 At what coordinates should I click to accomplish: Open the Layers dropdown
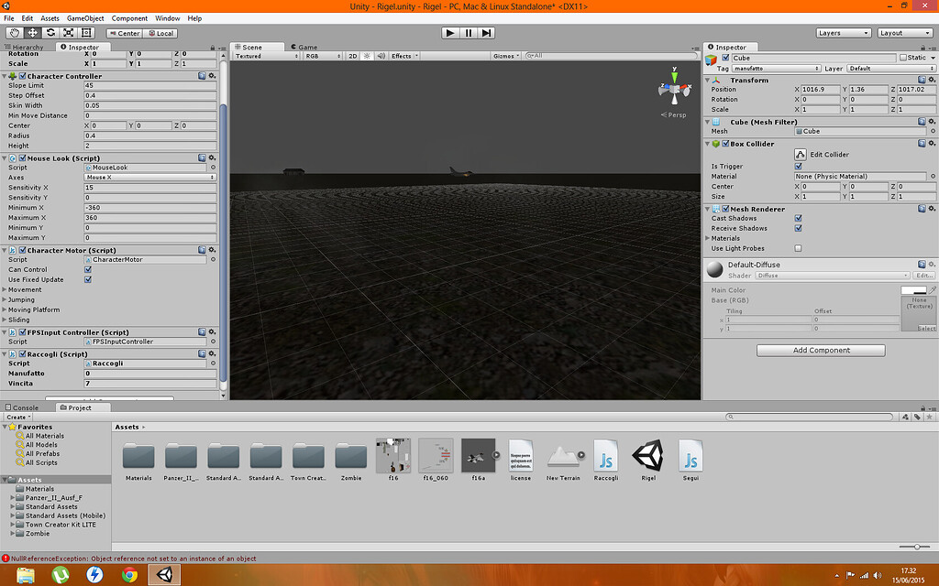click(841, 32)
